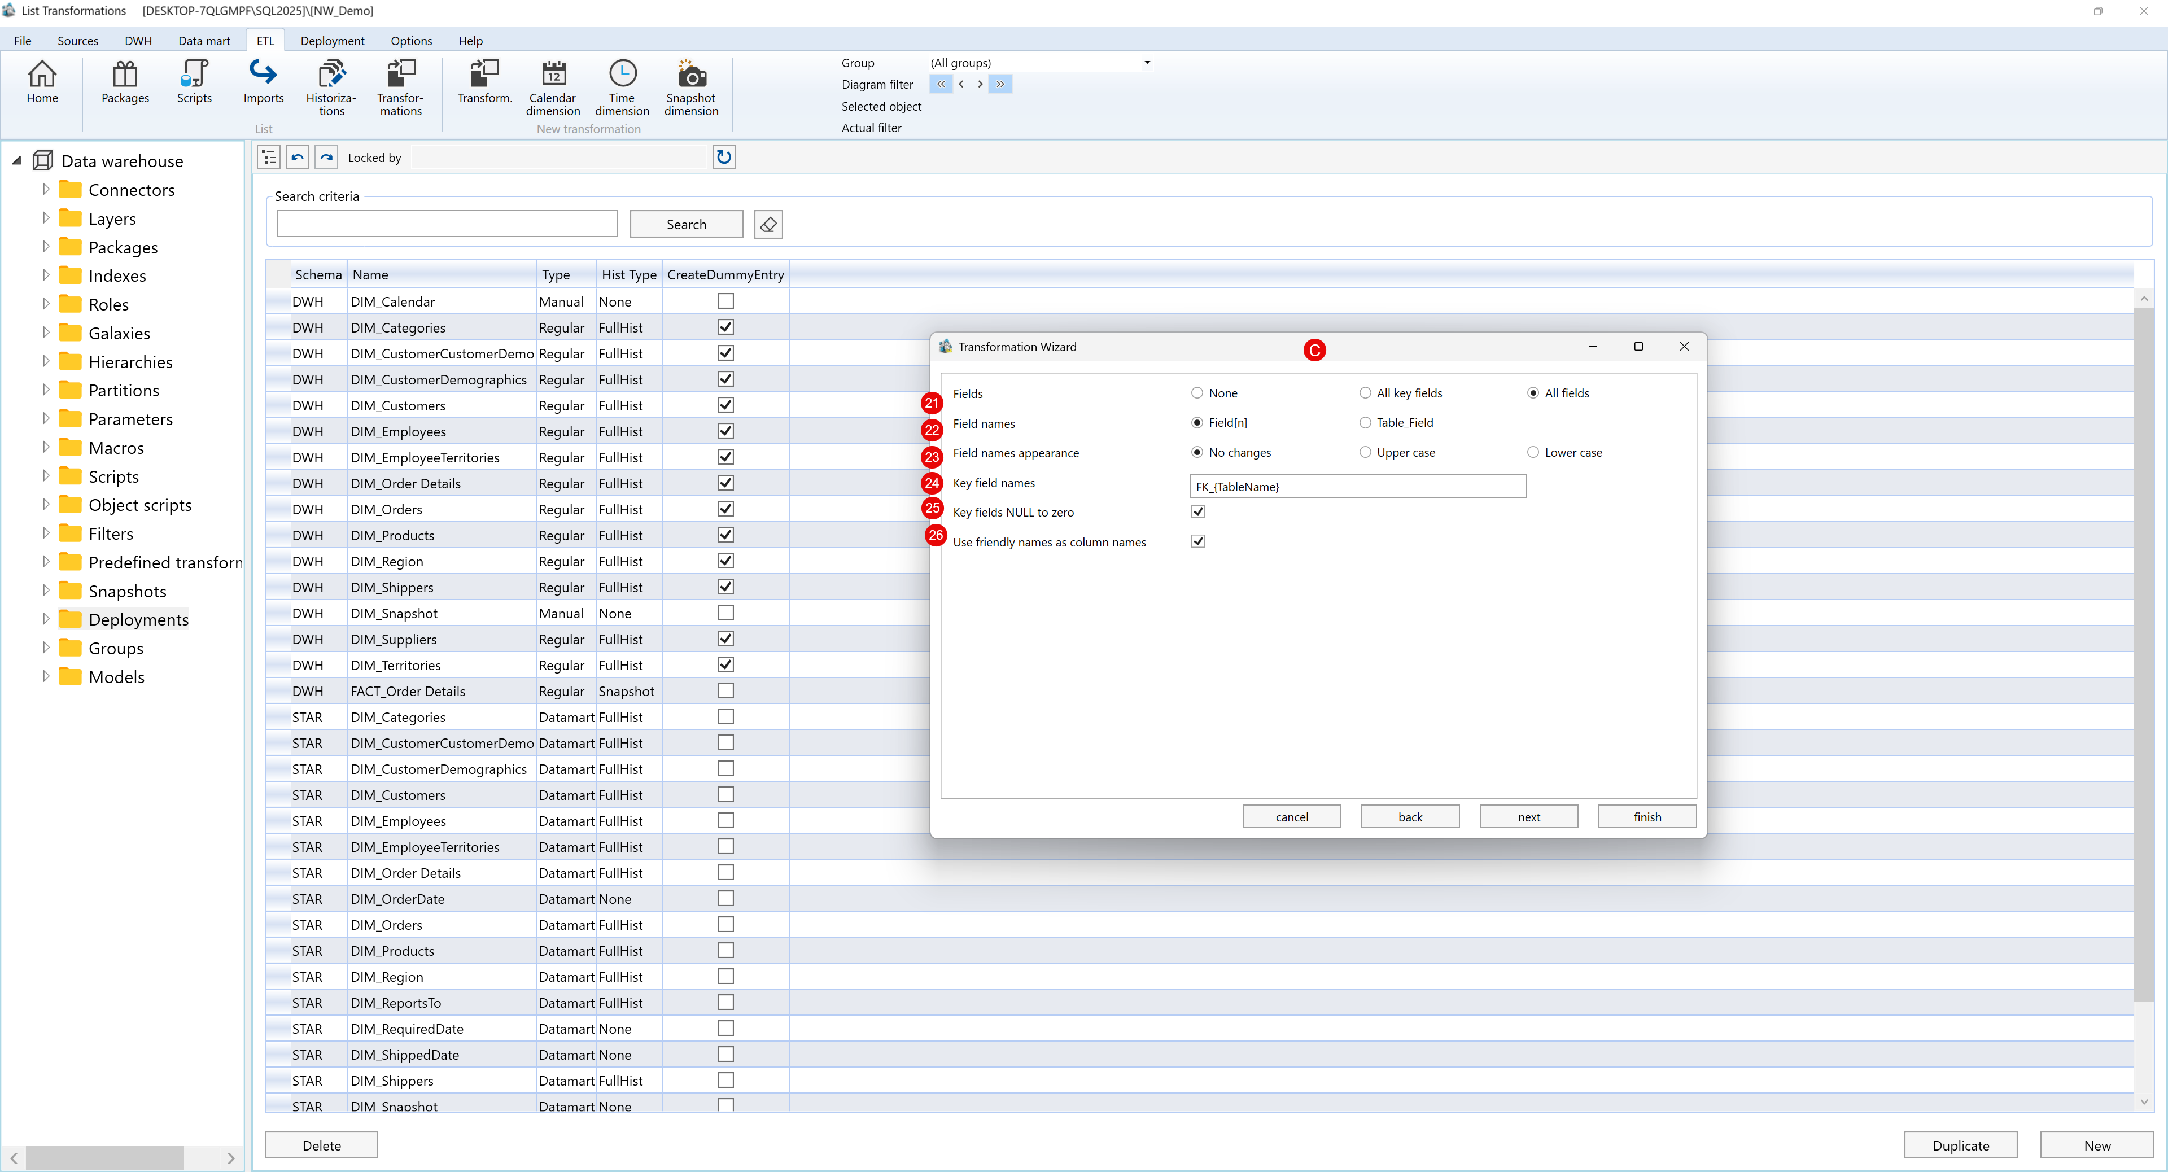Click the Snapshot dimension camera icon
This screenshot has width=2168, height=1172.
coord(691,75)
